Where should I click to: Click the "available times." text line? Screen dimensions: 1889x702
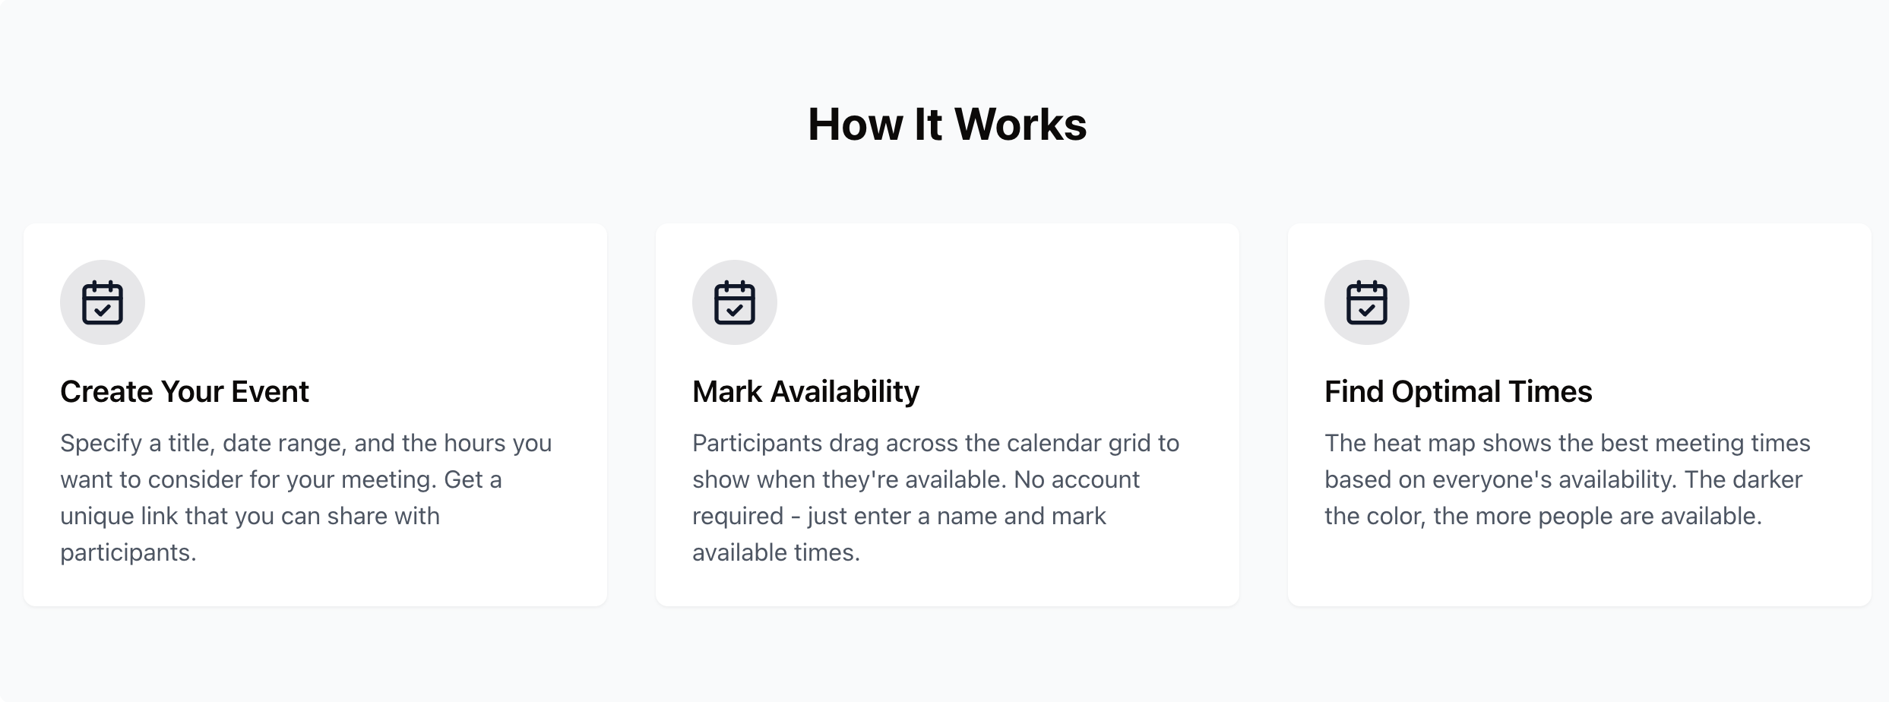click(x=776, y=552)
